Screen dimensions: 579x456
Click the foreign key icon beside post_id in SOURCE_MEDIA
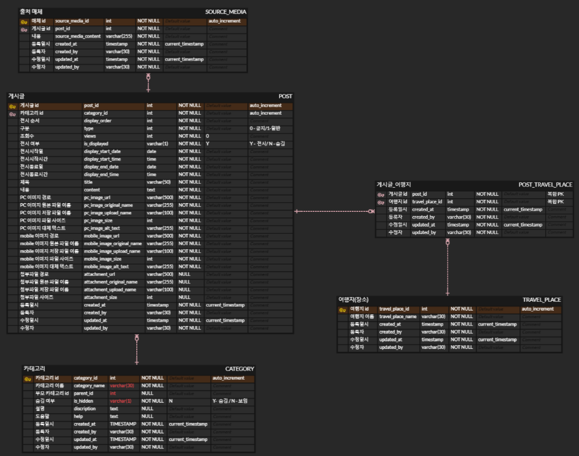point(24,30)
